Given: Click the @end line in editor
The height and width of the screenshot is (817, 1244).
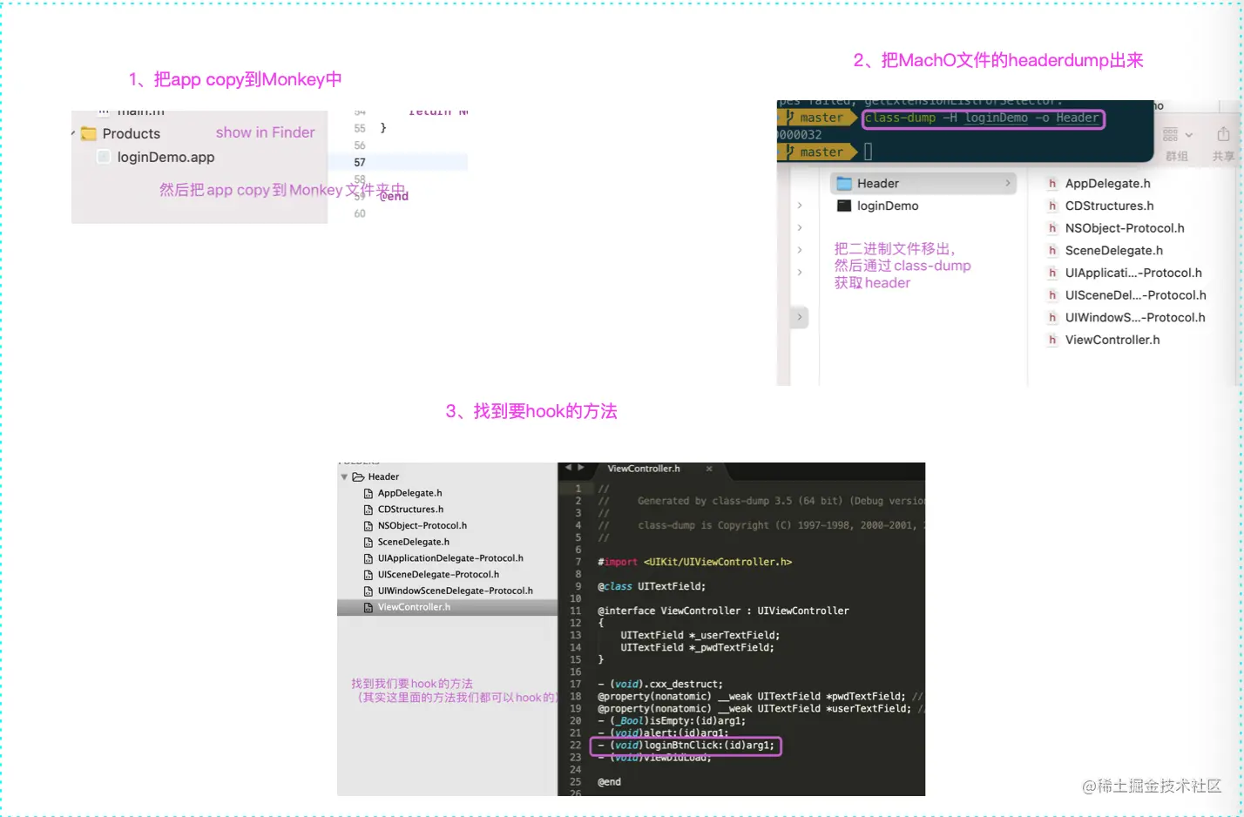Looking at the screenshot, I should point(610,781).
